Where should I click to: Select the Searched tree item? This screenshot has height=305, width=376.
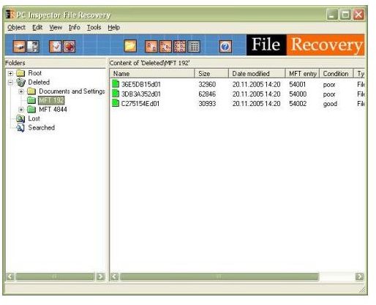click(41, 127)
